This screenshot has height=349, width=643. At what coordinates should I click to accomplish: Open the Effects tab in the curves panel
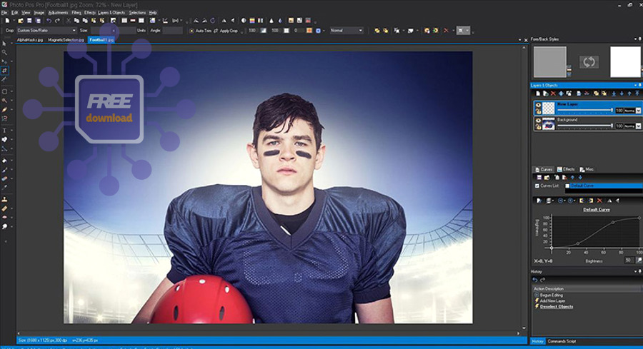566,169
